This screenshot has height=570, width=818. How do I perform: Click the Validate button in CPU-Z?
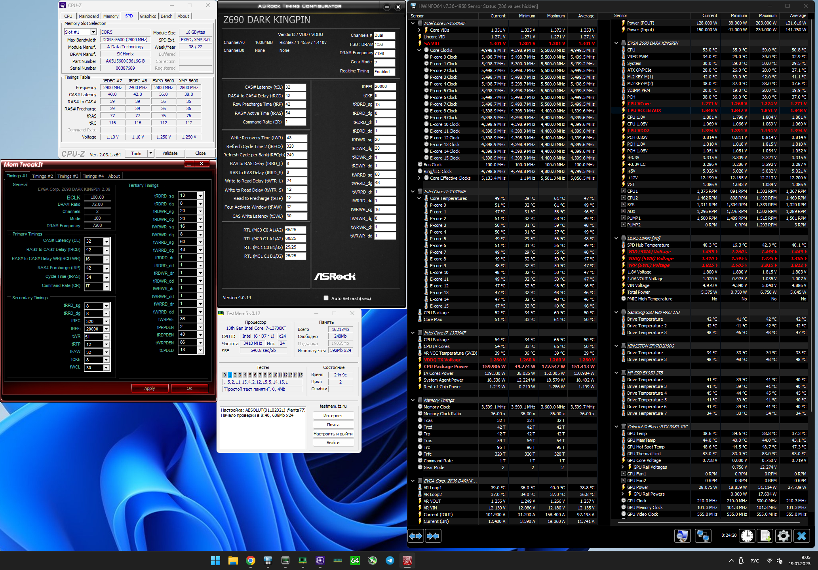pos(170,153)
